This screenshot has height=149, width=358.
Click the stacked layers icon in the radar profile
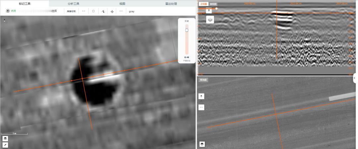210,19
